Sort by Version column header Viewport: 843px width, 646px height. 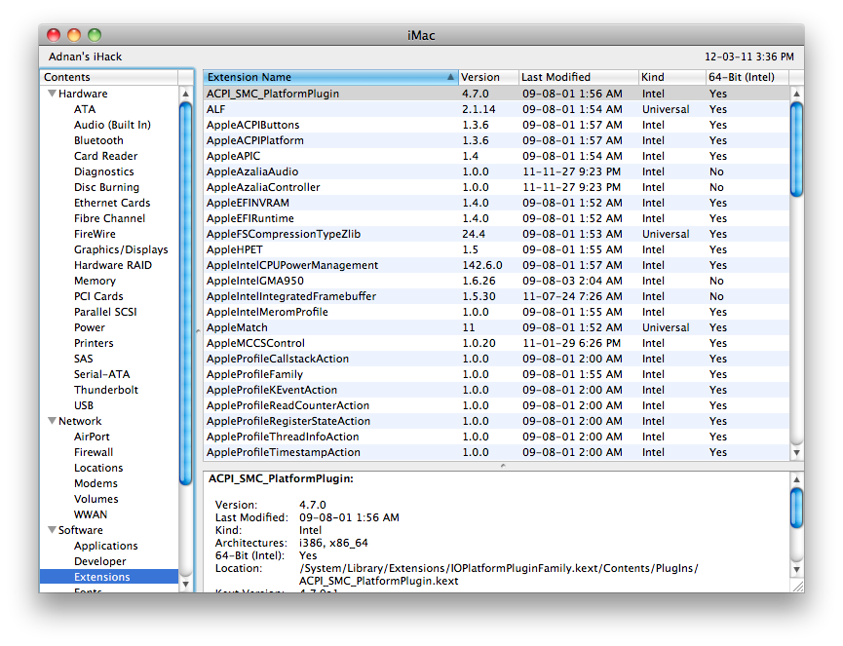(x=488, y=77)
